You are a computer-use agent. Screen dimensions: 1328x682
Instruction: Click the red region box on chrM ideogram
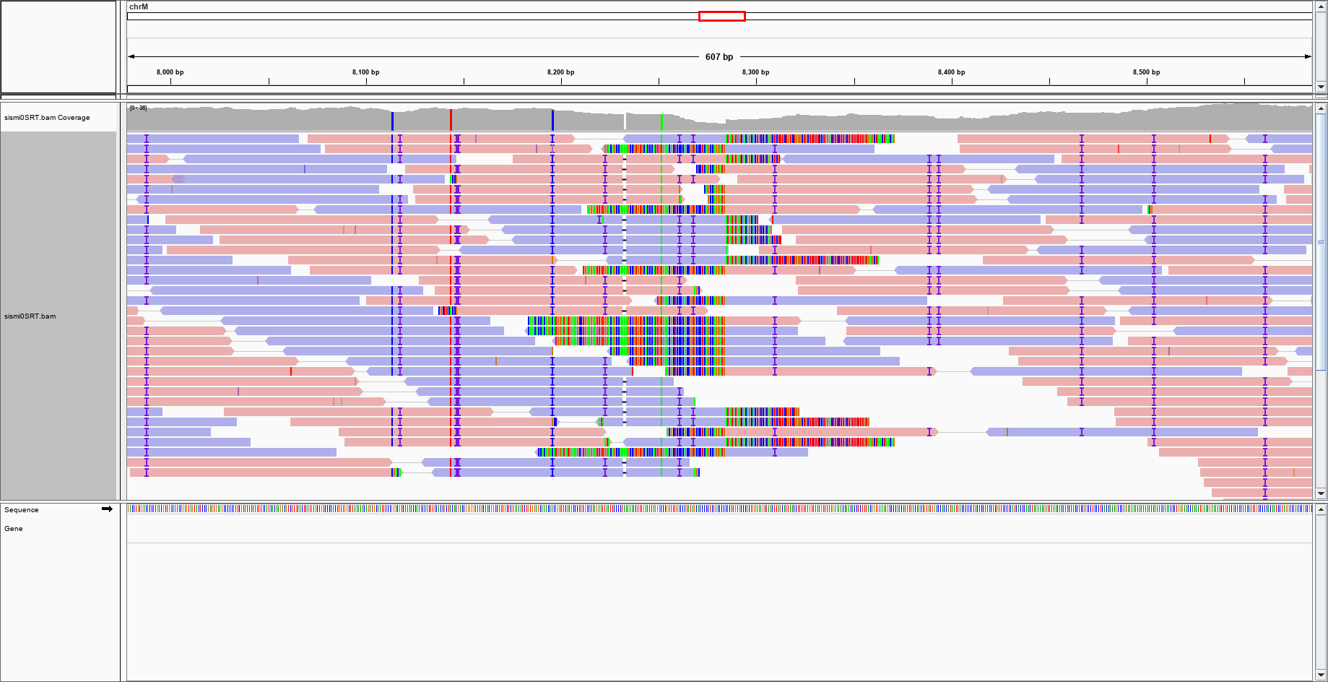pos(721,16)
